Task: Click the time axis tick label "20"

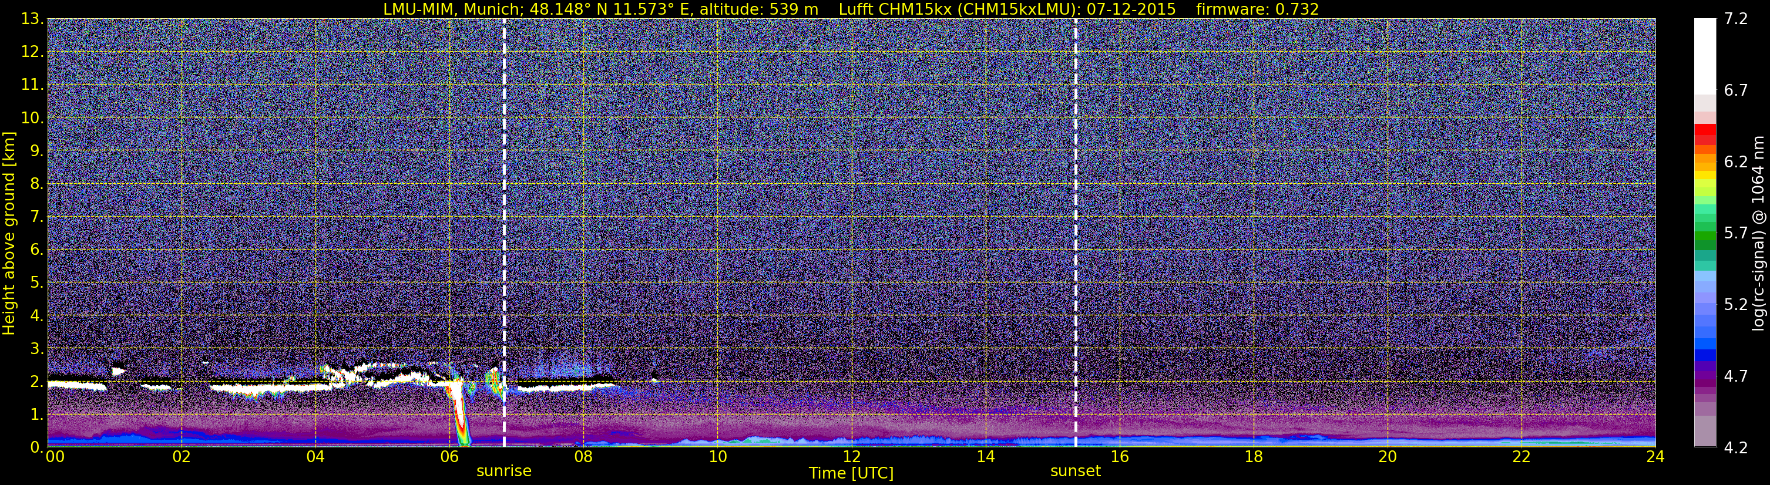Action: coord(1388,457)
